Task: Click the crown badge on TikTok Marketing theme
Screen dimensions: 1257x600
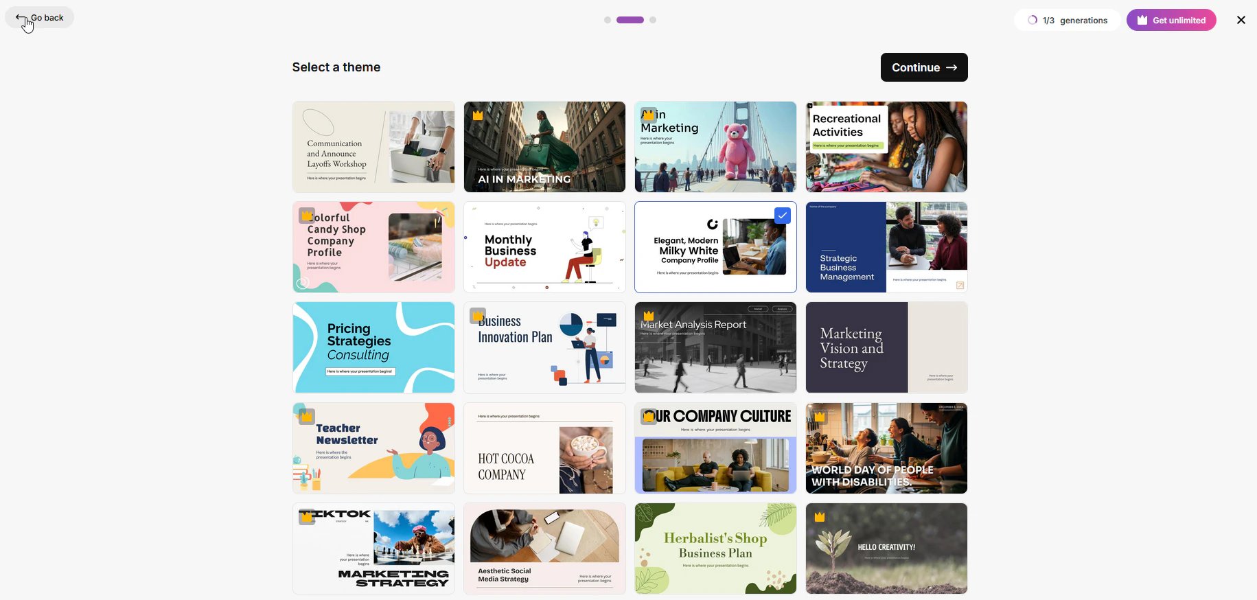Action: click(307, 517)
